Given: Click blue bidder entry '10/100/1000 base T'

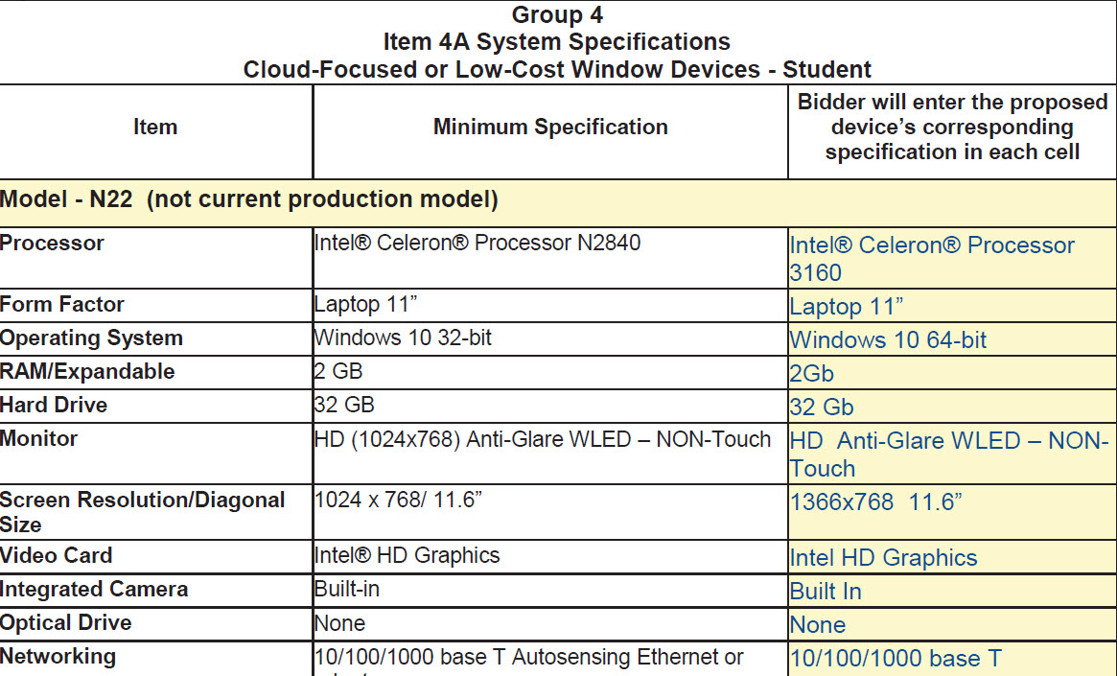Looking at the screenshot, I should (896, 659).
